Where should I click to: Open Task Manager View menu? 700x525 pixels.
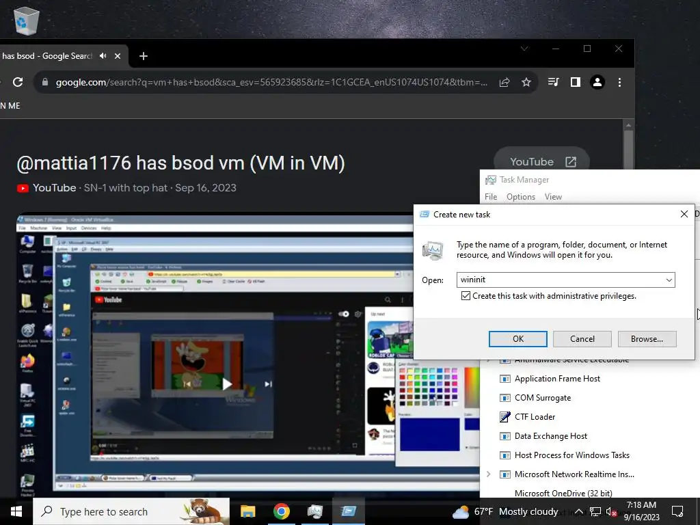[553, 197]
